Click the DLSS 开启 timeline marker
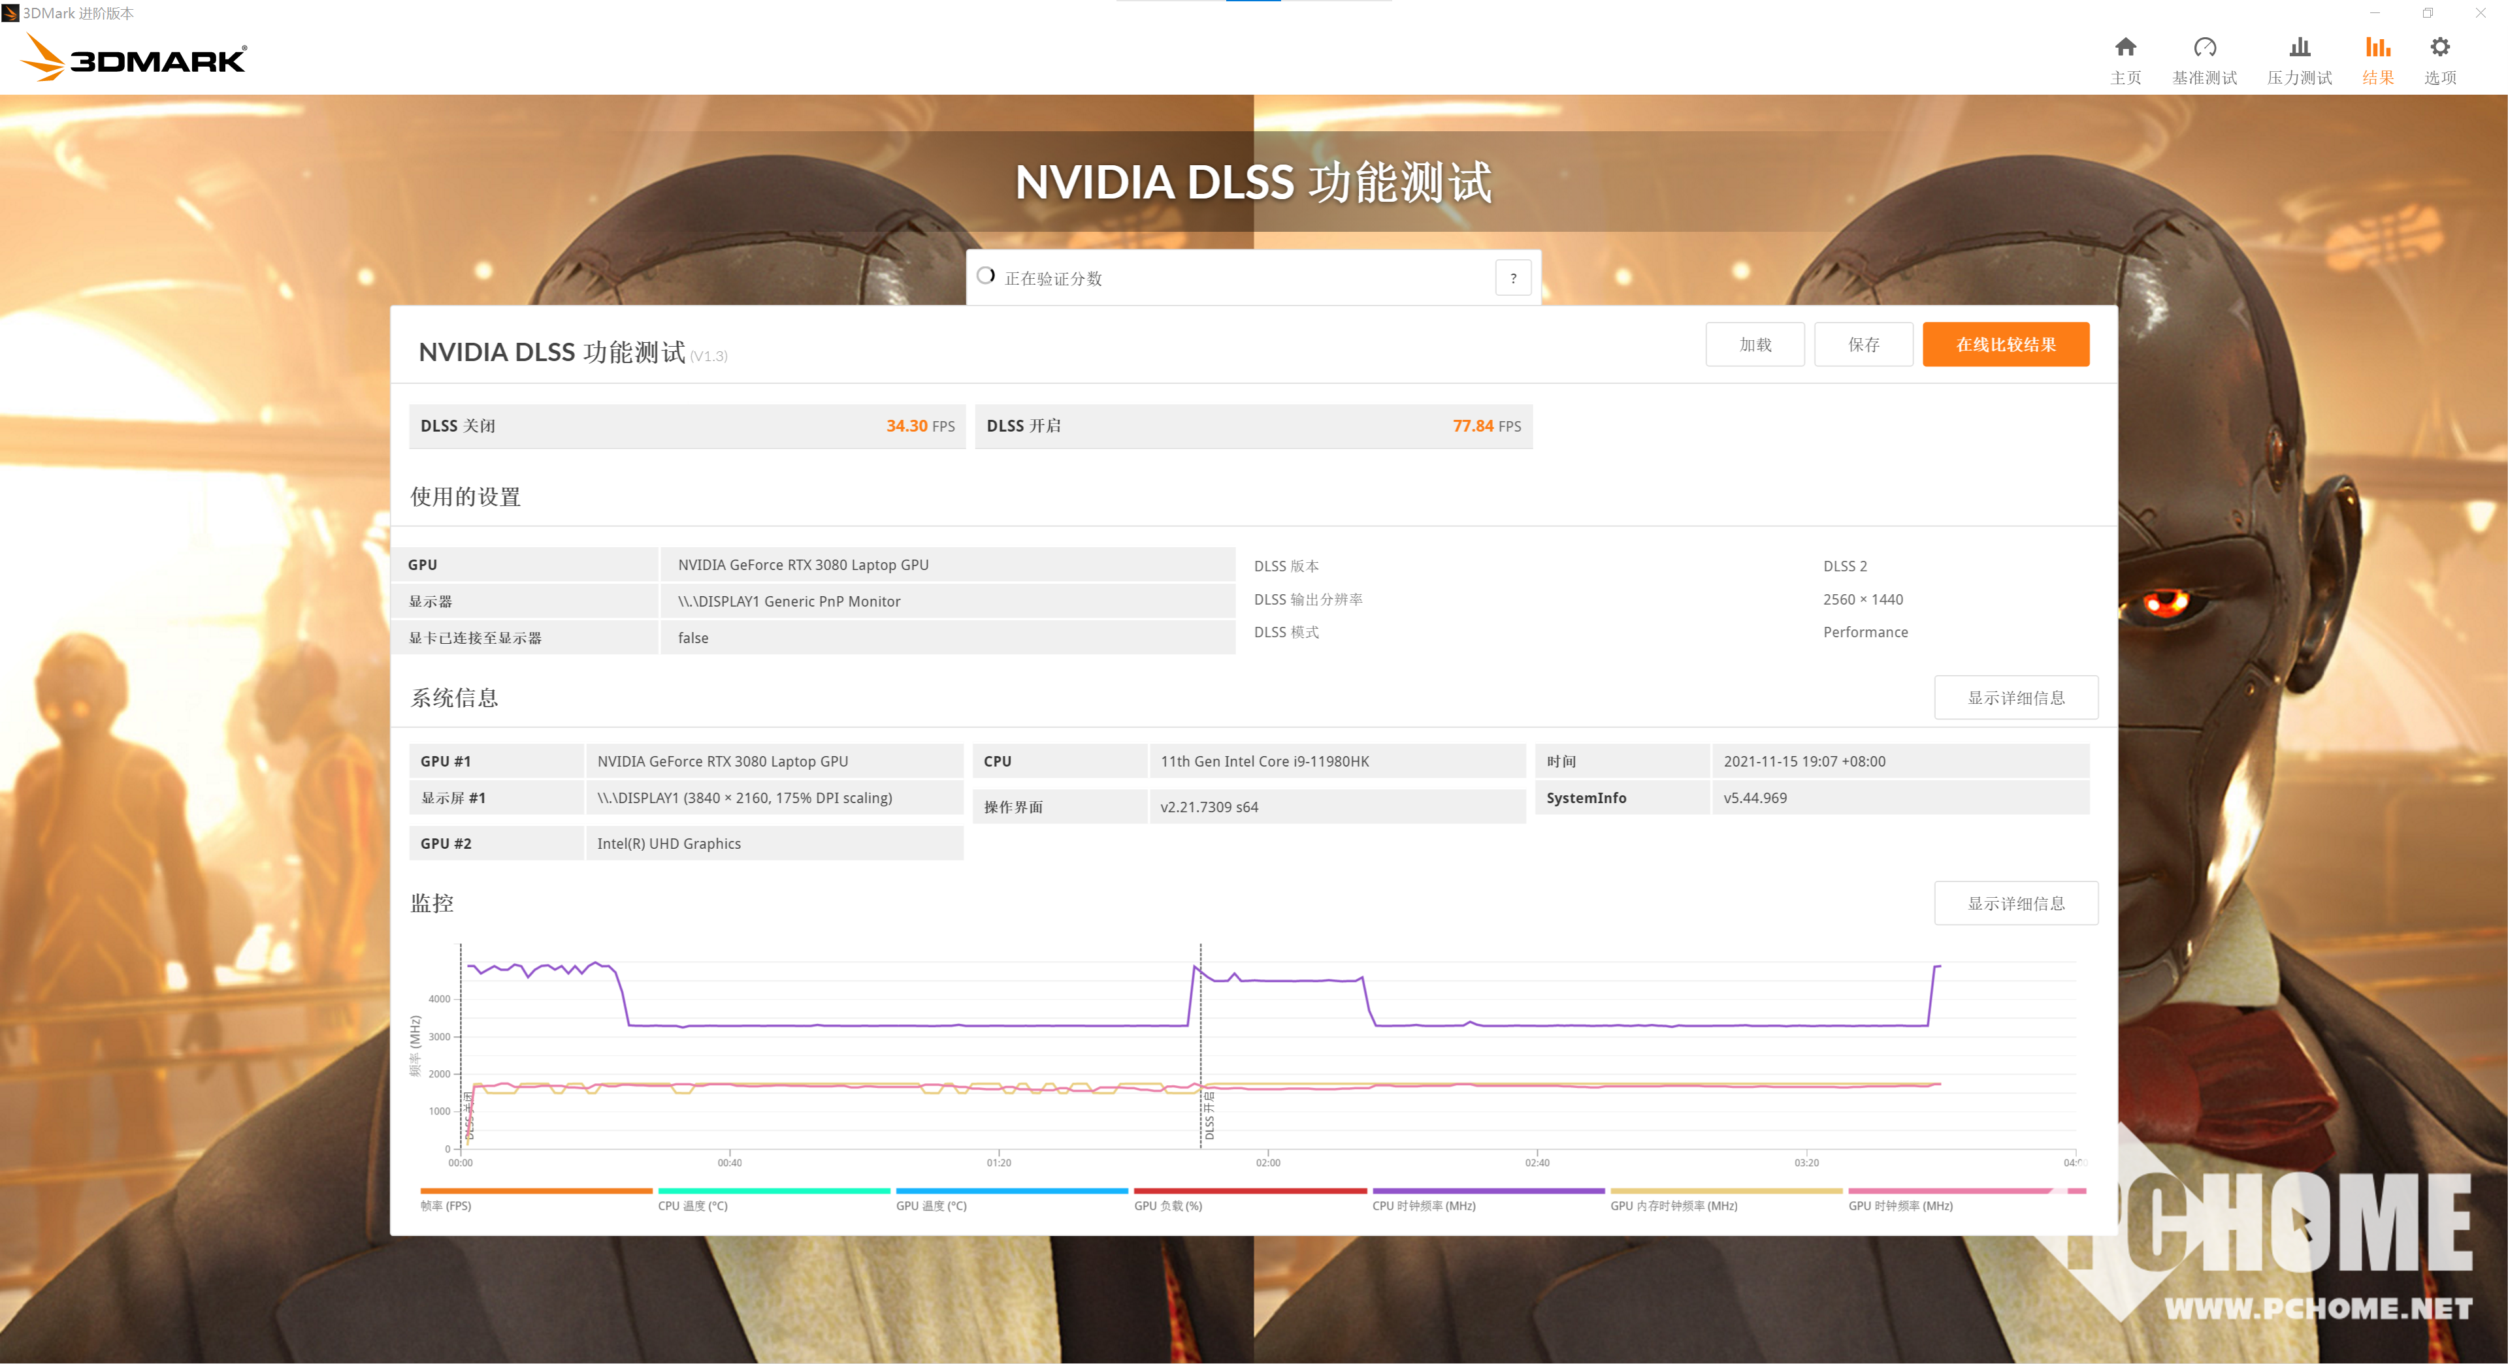Image resolution: width=2508 pixels, height=1364 pixels. [1209, 1115]
